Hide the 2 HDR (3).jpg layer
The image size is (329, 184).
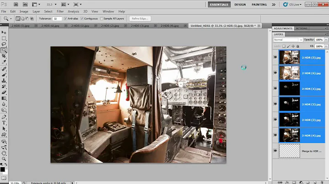coord(275,120)
